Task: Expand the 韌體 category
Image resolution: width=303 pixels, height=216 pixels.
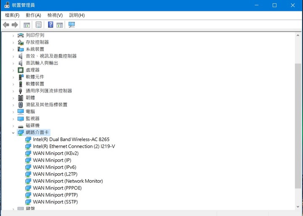Action: click(x=13, y=98)
